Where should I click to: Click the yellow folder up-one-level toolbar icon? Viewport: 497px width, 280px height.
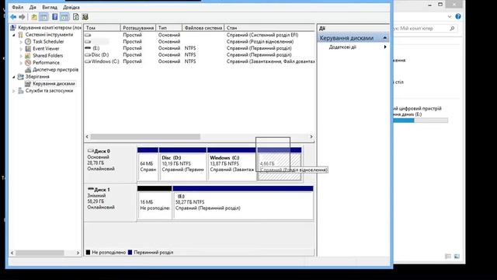(34, 17)
